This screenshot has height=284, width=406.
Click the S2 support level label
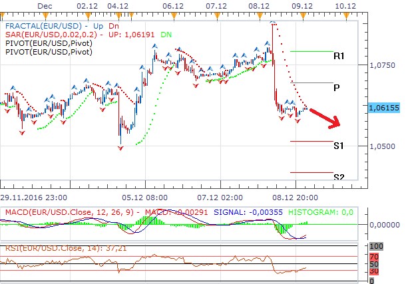pos(338,177)
